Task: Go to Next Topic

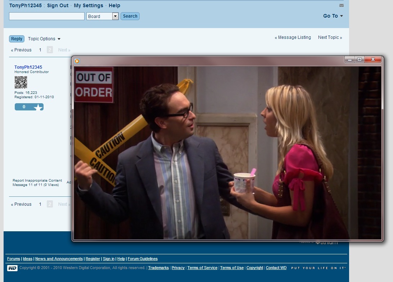Action: click(330, 37)
